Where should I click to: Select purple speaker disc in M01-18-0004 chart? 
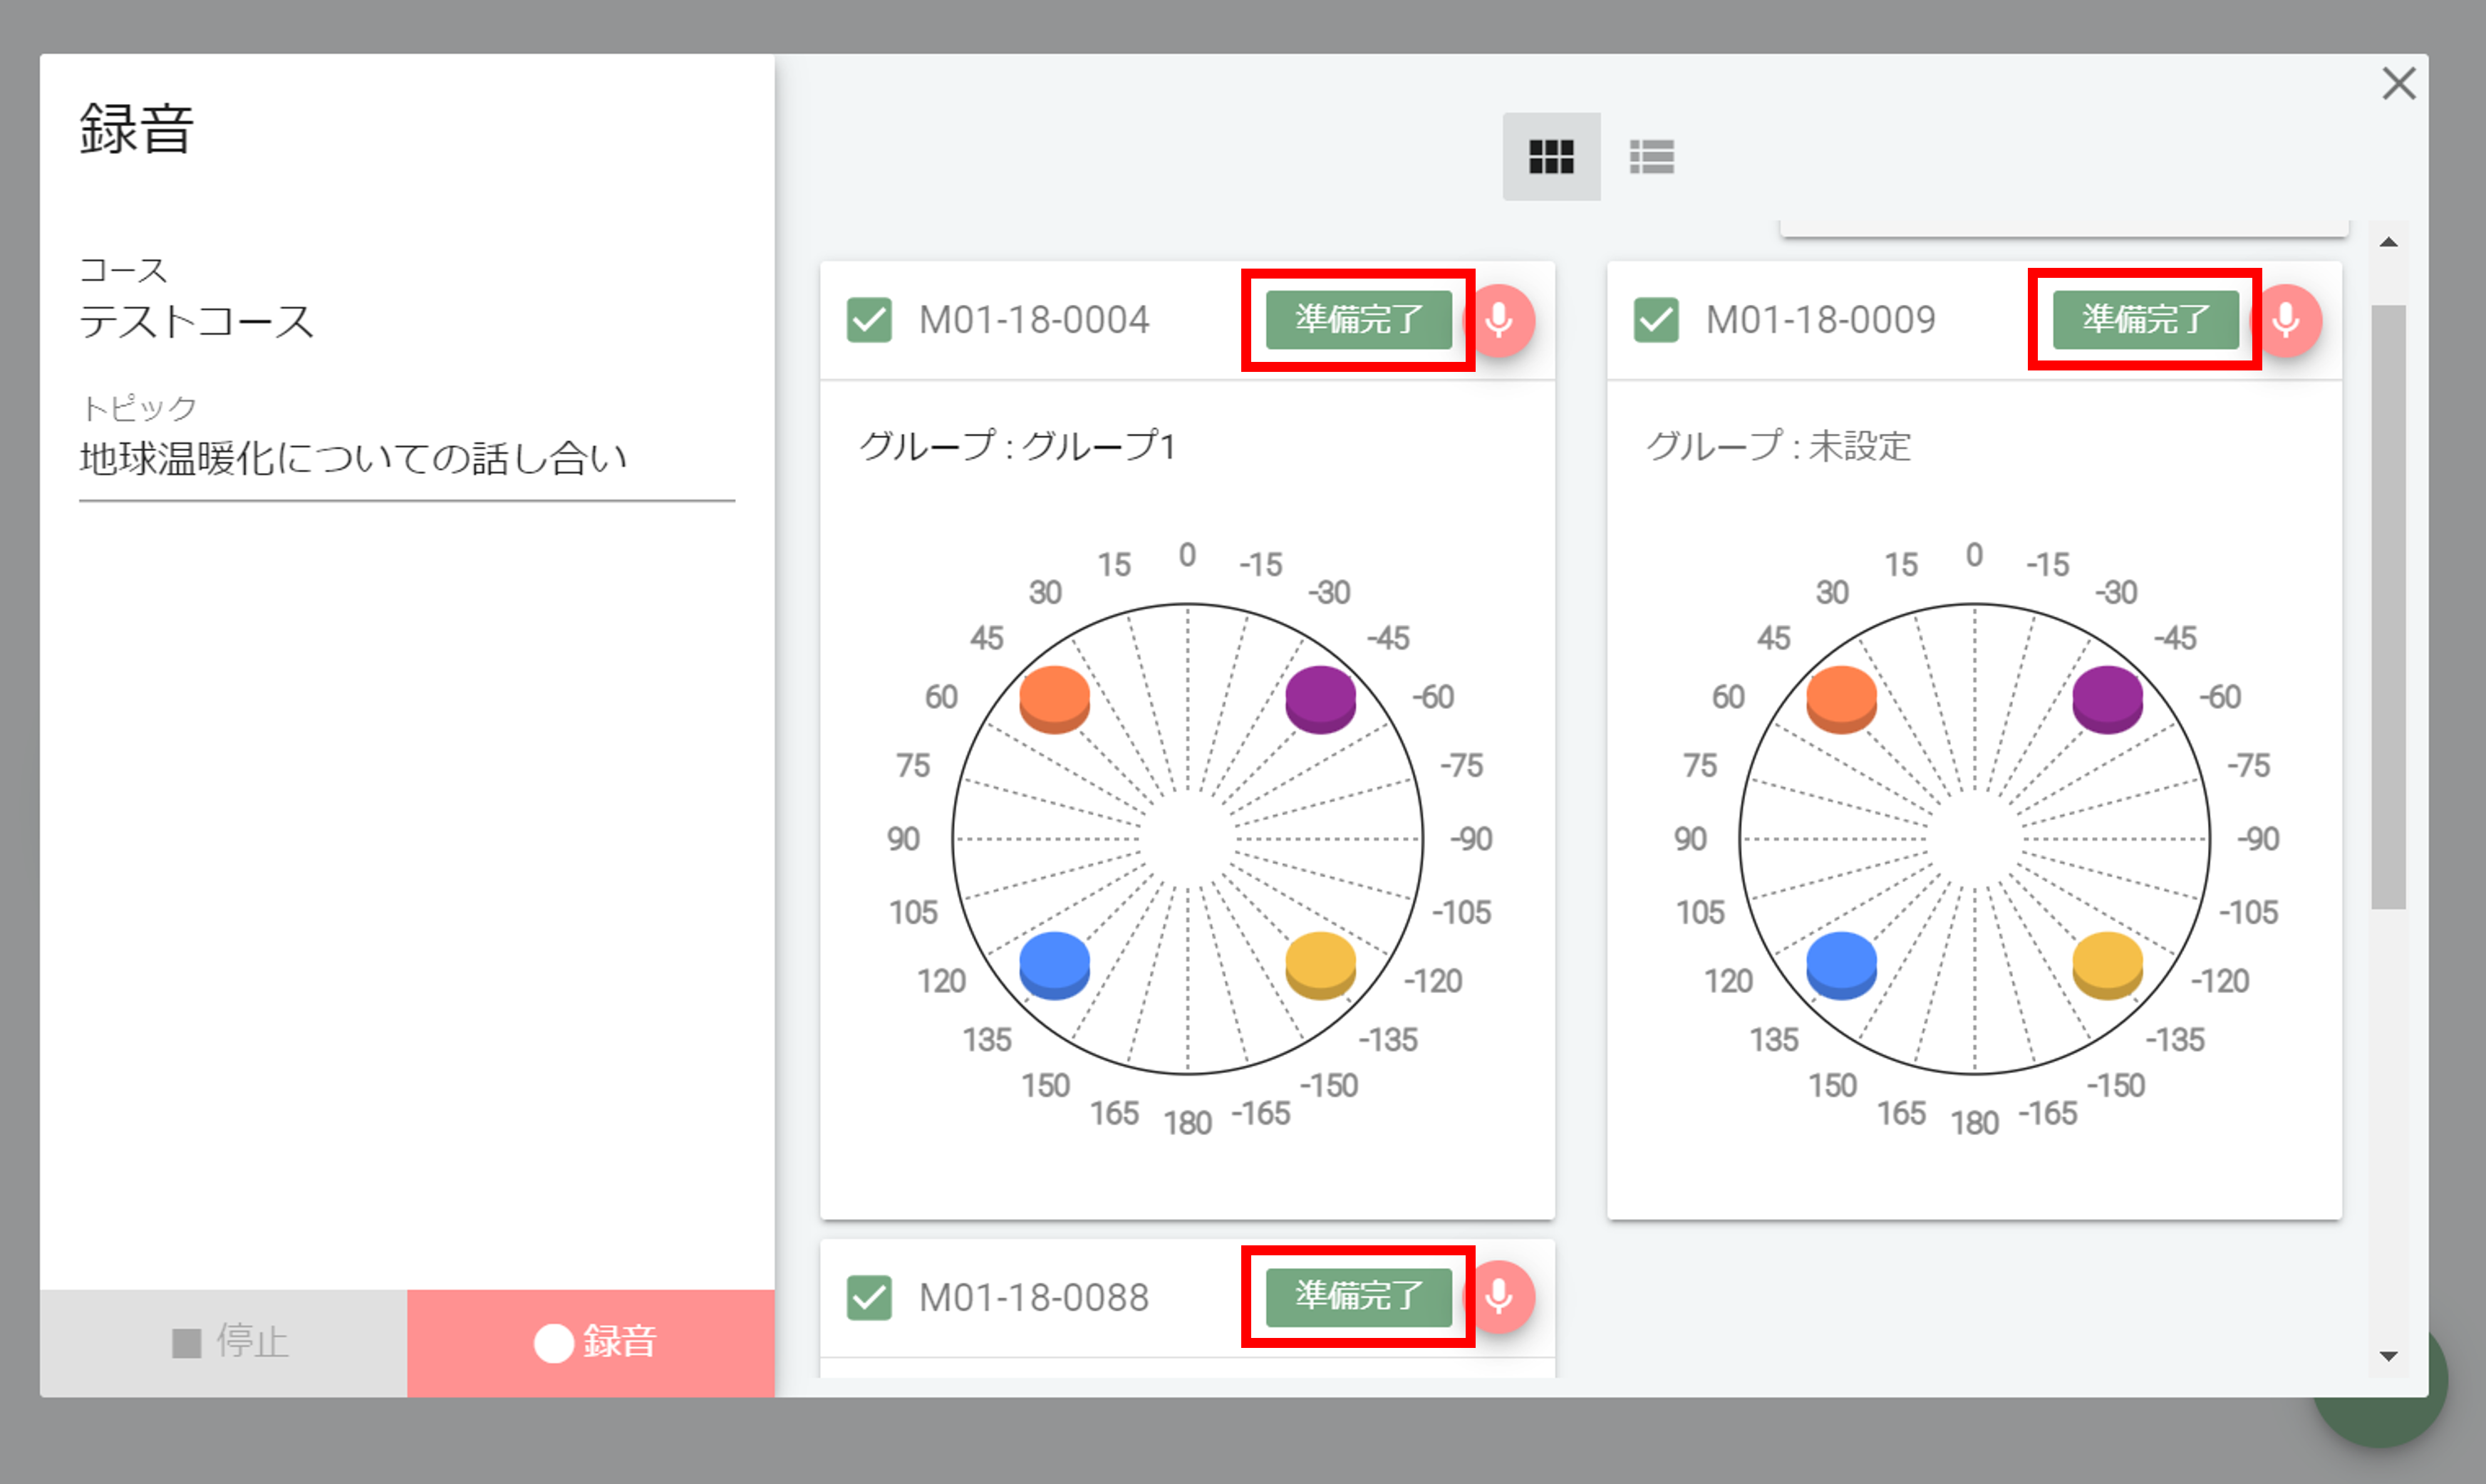click(x=1320, y=698)
